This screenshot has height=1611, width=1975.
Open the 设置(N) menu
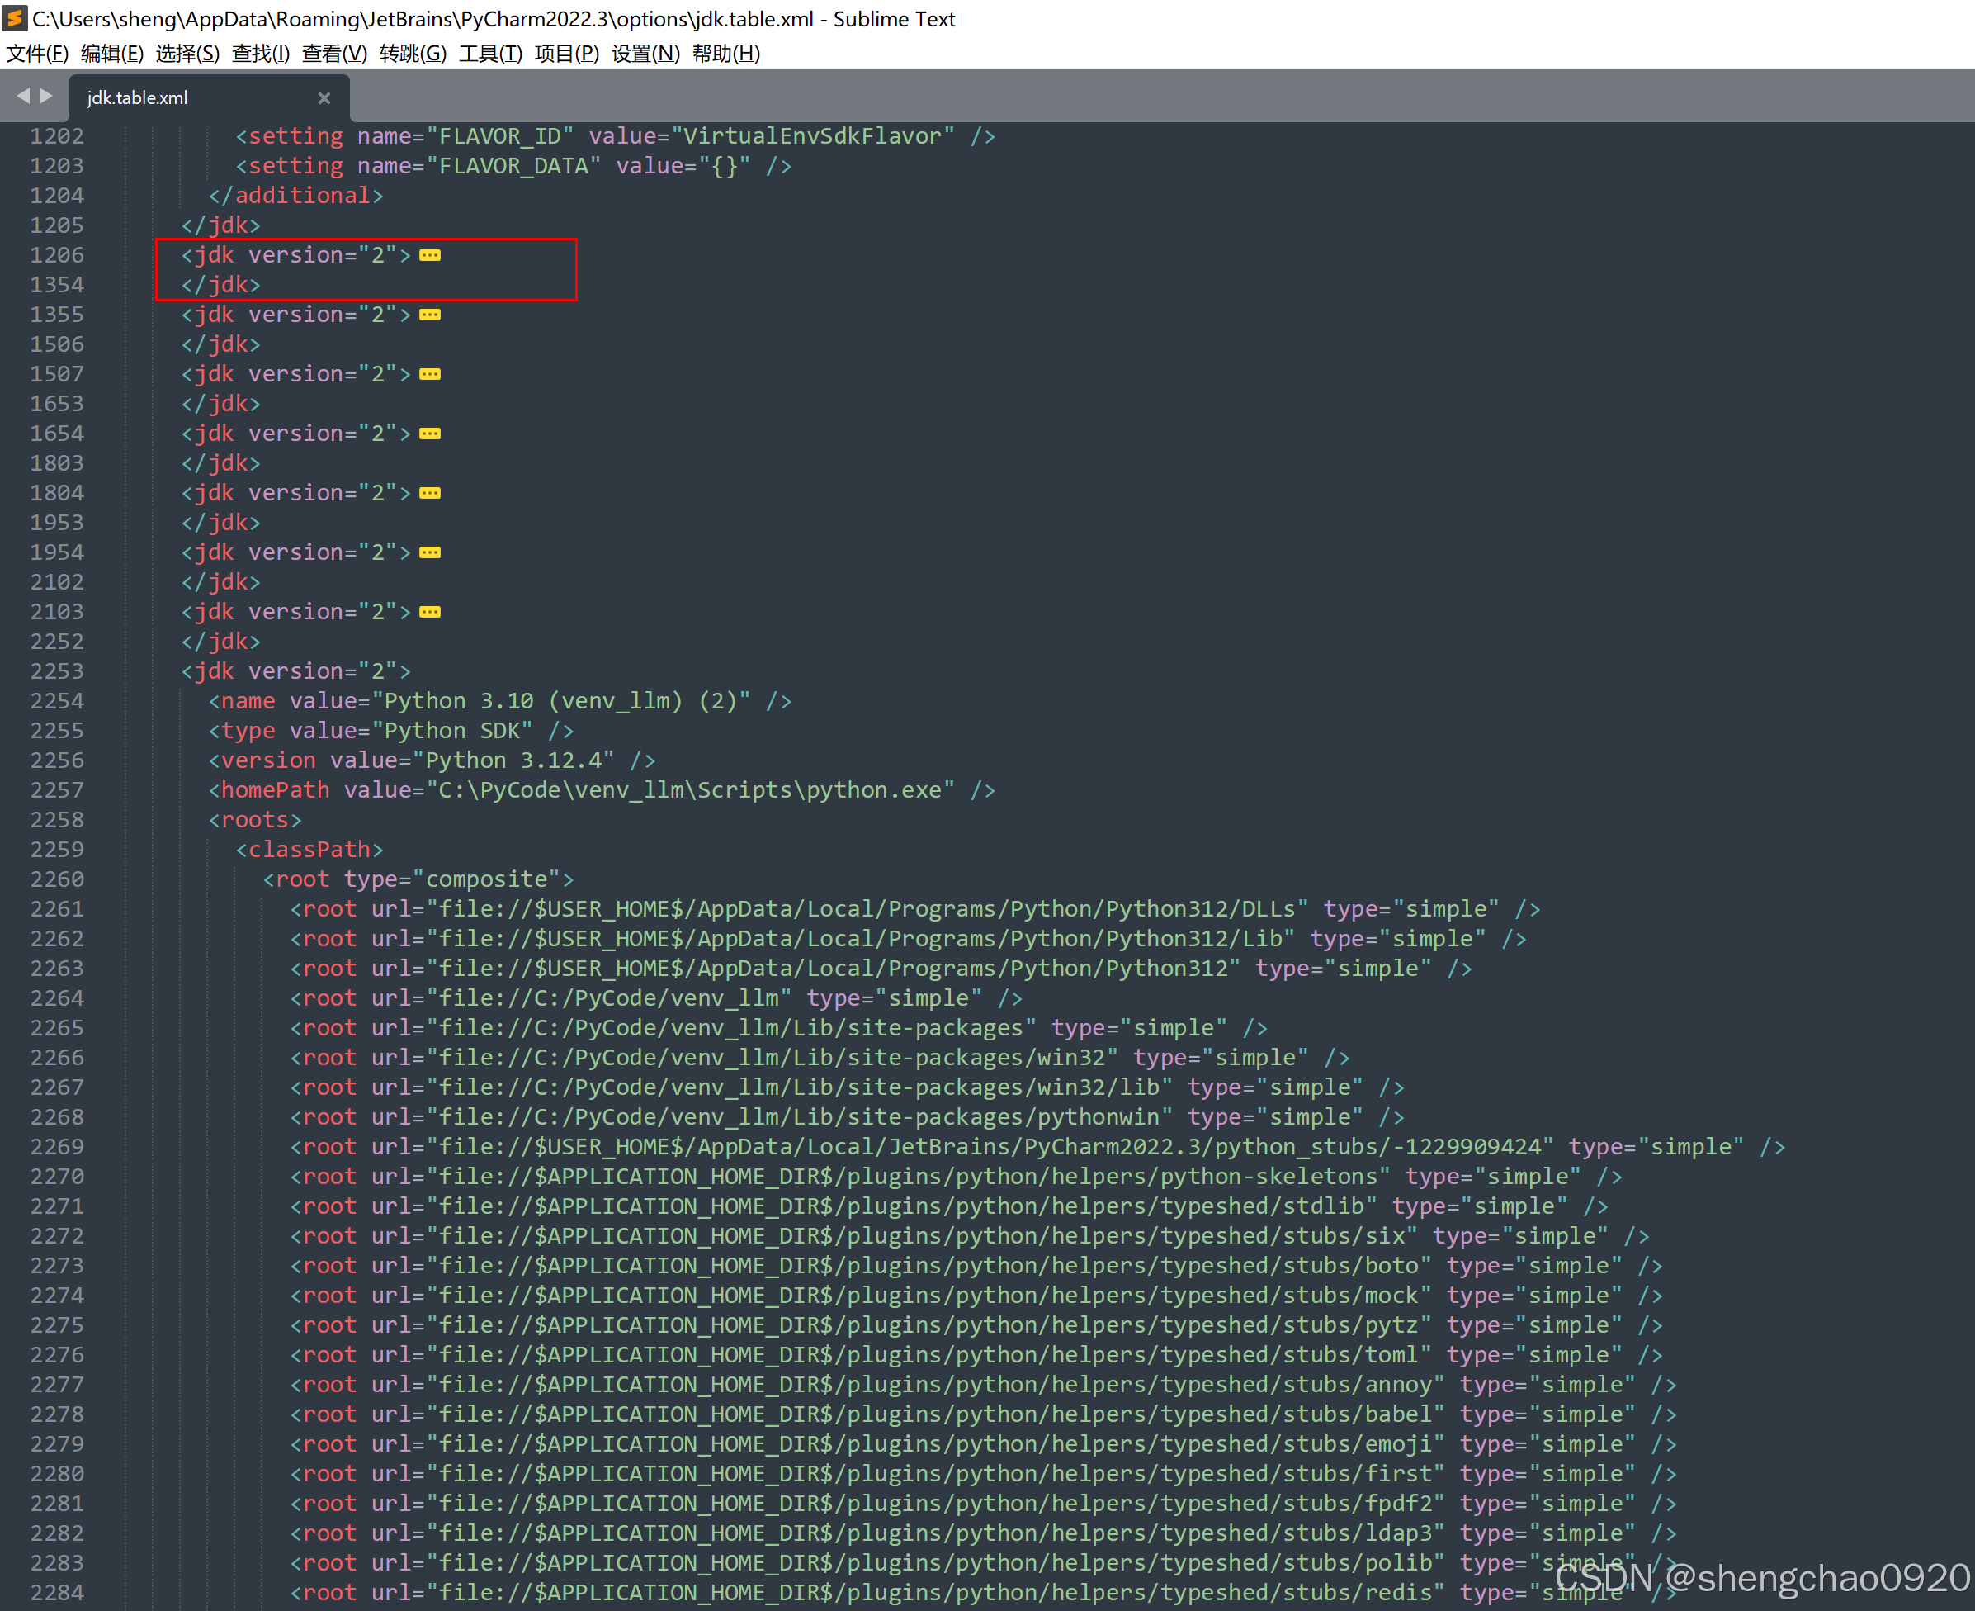(644, 53)
